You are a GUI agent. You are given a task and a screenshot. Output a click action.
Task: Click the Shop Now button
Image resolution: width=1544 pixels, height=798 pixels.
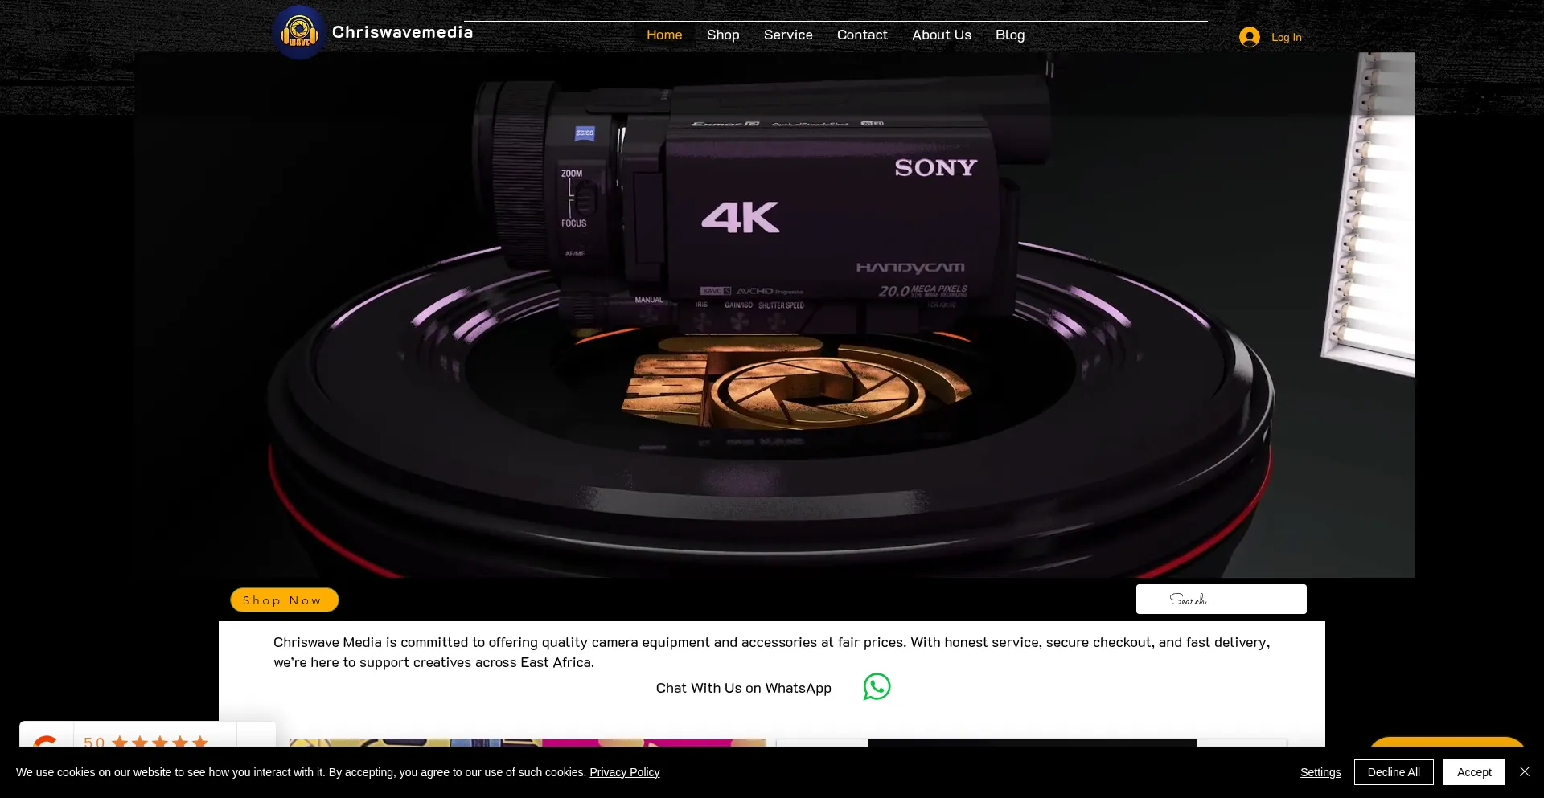284,600
